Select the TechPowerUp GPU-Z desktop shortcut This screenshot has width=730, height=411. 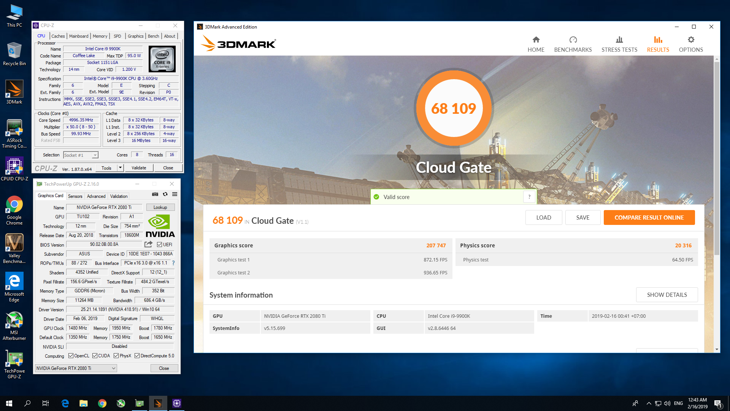click(14, 365)
